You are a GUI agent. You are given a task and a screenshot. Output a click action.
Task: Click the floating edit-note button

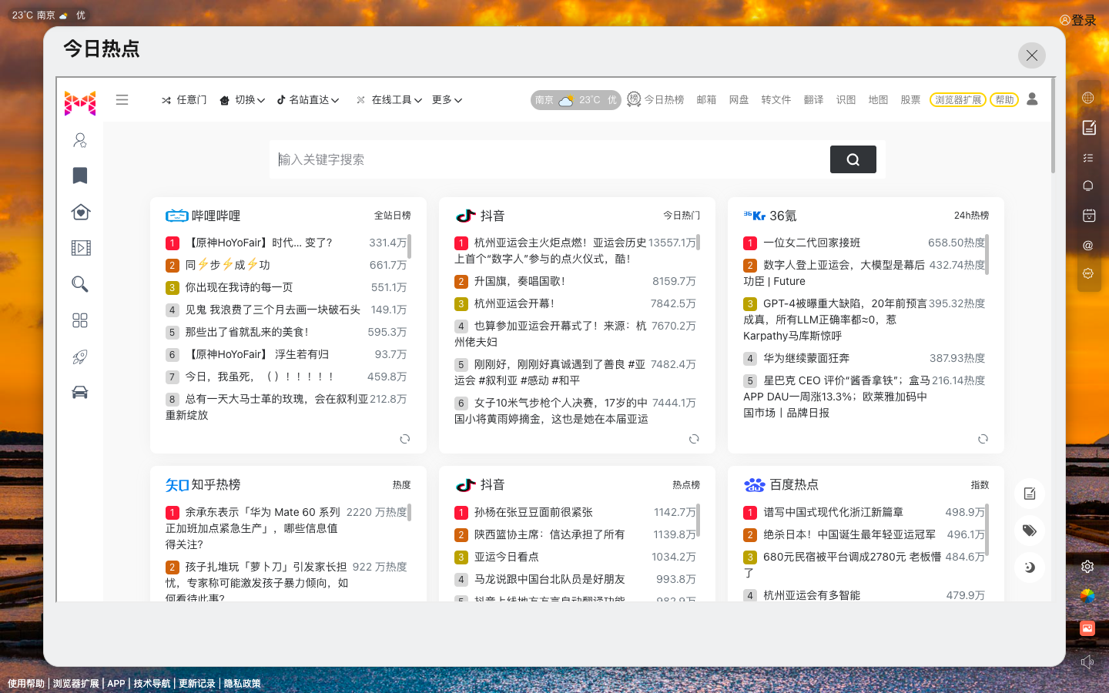click(1029, 494)
